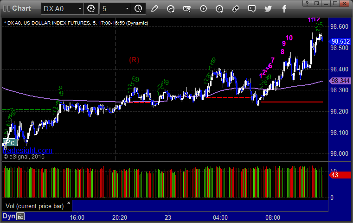Click the GET indicator icon
The image size is (353, 223).
[x=187, y=9]
